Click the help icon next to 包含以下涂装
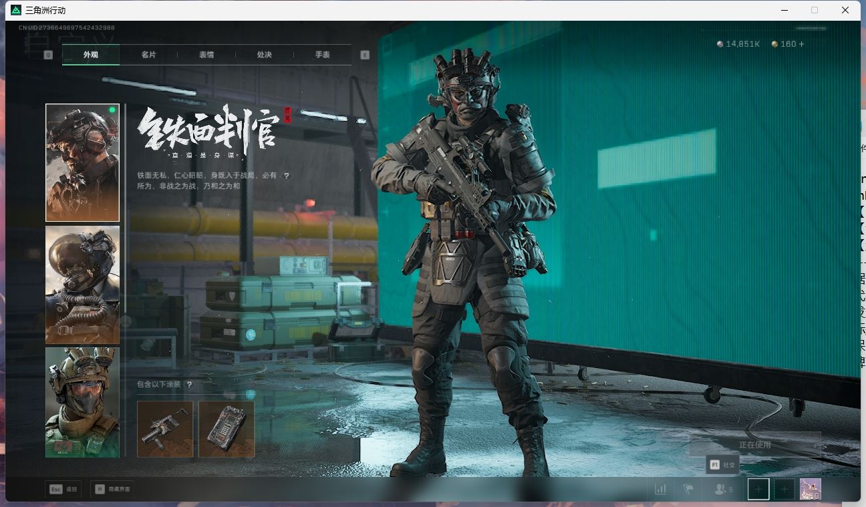This screenshot has width=866, height=507. pyautogui.click(x=190, y=385)
